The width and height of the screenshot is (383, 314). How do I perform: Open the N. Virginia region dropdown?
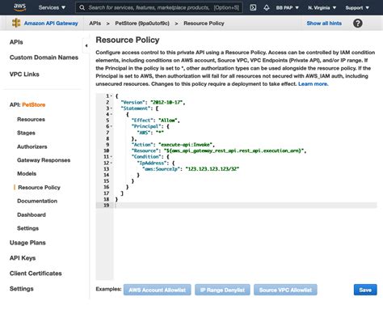(322, 7)
